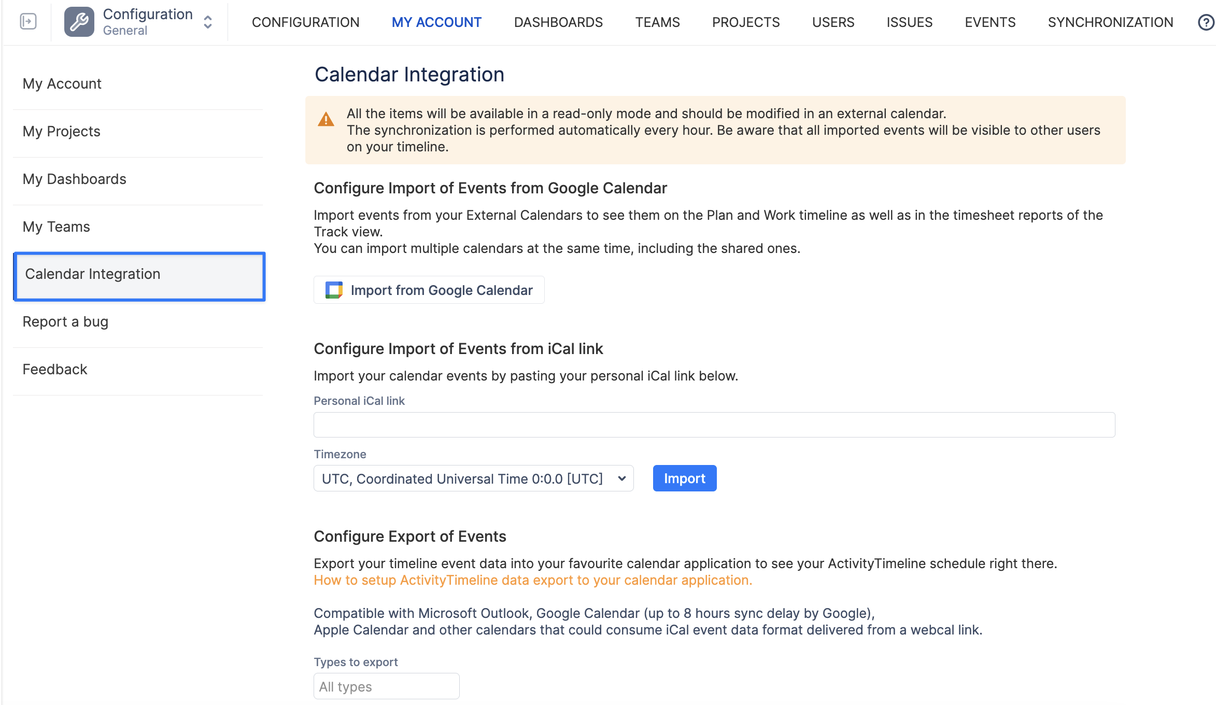Expand the Configuration General switcher chevrons
This screenshot has width=1216, height=705.
tap(208, 22)
